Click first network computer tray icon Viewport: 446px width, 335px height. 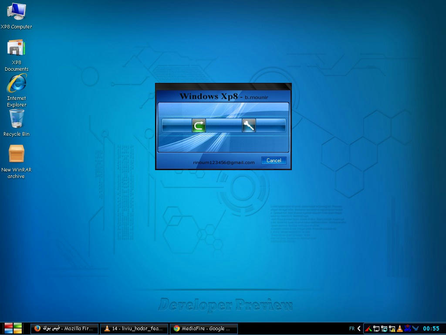(x=376, y=329)
